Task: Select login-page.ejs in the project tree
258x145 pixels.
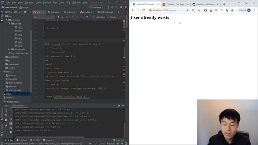Action: 15,83
